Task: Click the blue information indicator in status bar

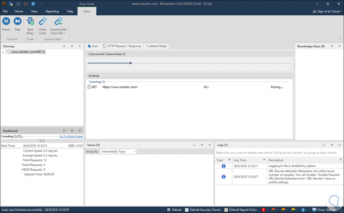Action: (303, 210)
